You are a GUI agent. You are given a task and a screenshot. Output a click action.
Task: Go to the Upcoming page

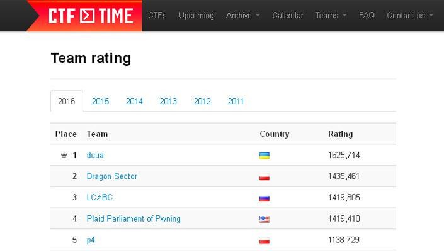coord(196,15)
